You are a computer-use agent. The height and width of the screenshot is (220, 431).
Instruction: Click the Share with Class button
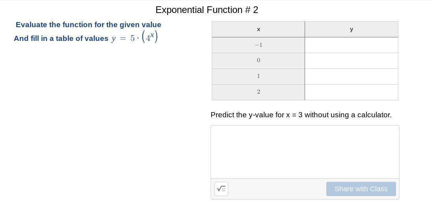coord(361,189)
